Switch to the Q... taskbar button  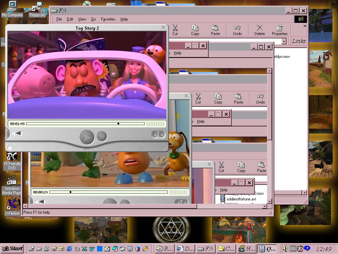tap(267, 249)
